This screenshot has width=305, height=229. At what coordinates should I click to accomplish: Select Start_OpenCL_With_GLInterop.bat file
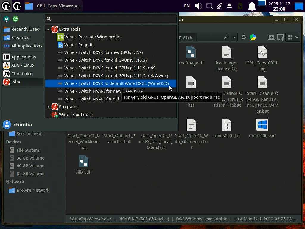click(192, 134)
